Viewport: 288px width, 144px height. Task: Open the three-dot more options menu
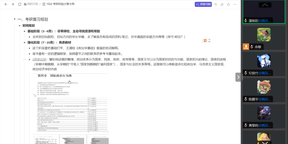point(235,4)
